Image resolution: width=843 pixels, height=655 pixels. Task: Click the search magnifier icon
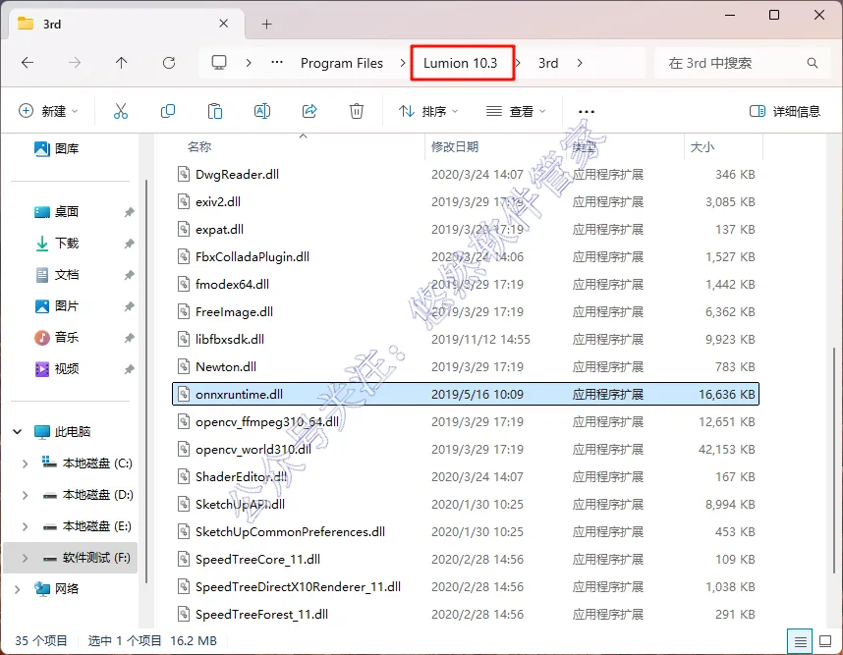tap(813, 63)
